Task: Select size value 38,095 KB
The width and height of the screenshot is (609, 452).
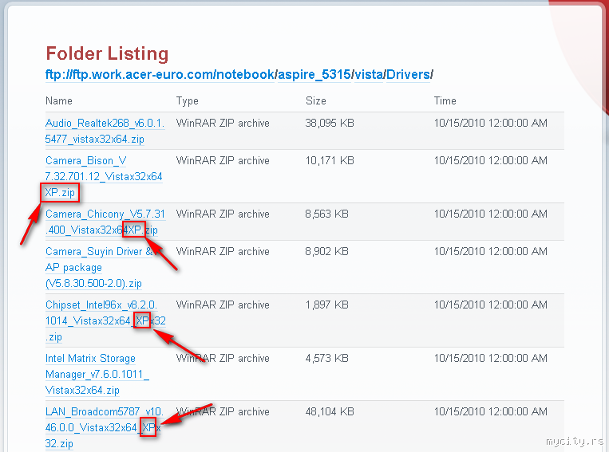Action: click(330, 123)
